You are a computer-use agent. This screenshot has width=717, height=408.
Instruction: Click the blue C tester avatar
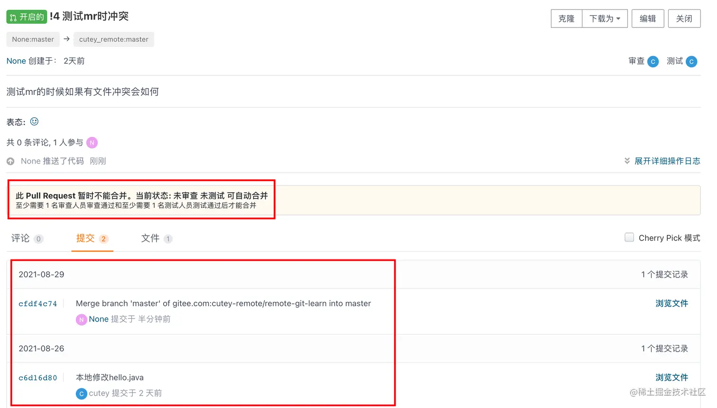point(691,62)
